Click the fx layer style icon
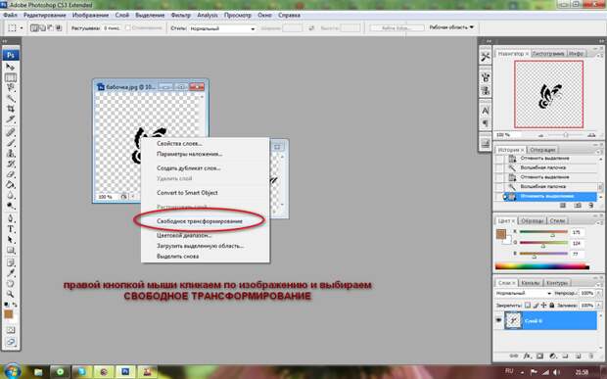This screenshot has height=379, width=607. point(527,355)
